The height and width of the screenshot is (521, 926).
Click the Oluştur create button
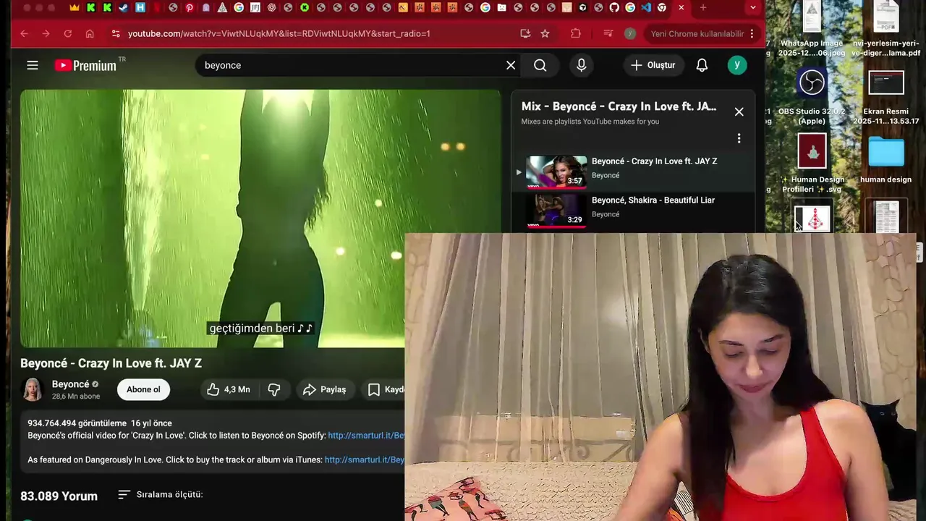[x=653, y=65]
